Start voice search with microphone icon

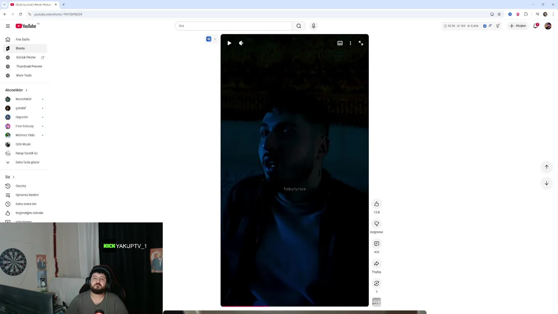[313, 26]
